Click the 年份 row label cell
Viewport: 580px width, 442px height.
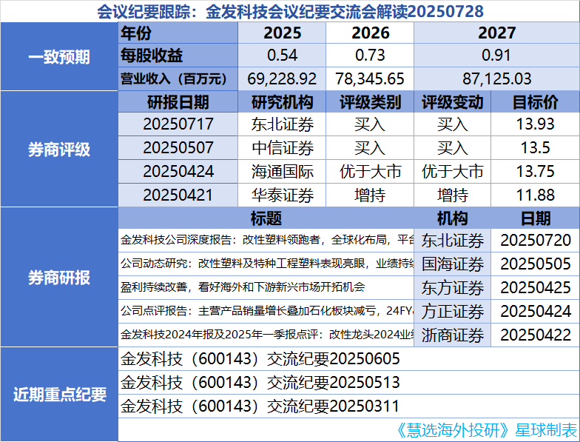tap(178, 33)
